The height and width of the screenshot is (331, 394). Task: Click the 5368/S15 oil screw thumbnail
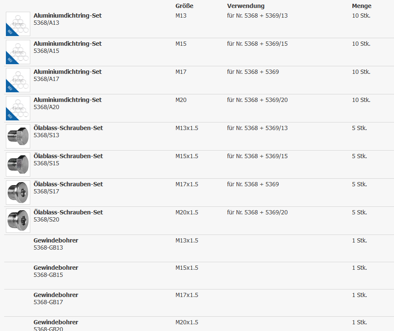coord(18,164)
